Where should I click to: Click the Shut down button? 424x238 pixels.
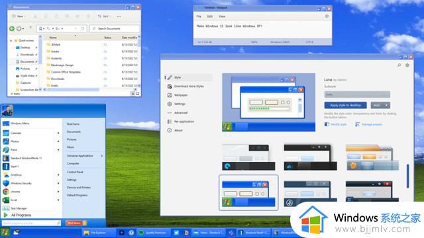tap(74, 223)
